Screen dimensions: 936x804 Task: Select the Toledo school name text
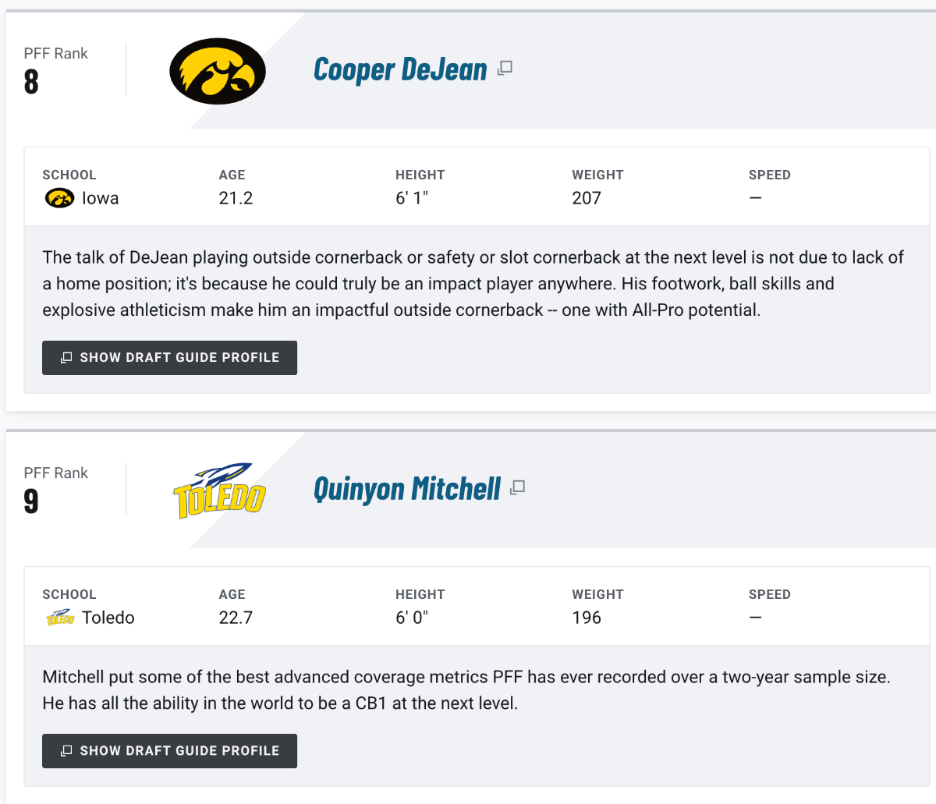tap(108, 618)
